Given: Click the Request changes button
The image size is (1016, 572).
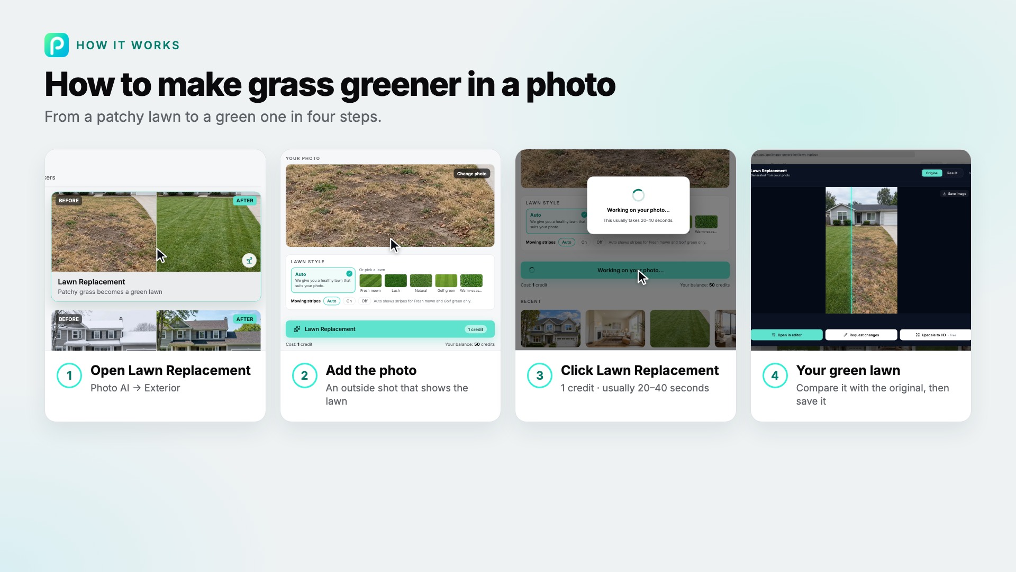Looking at the screenshot, I should click(861, 335).
